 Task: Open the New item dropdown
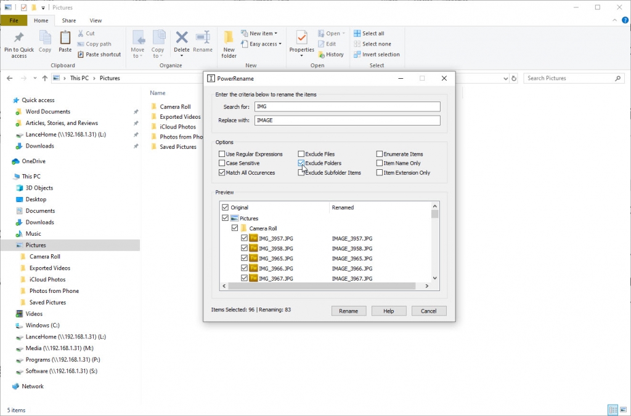[x=260, y=33]
